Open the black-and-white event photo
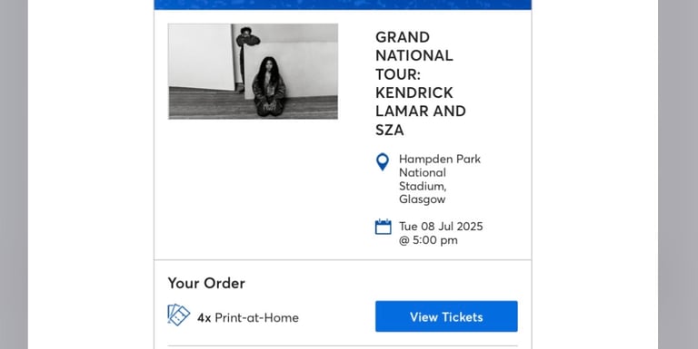Viewport: 698px width, 349px height. click(x=253, y=71)
